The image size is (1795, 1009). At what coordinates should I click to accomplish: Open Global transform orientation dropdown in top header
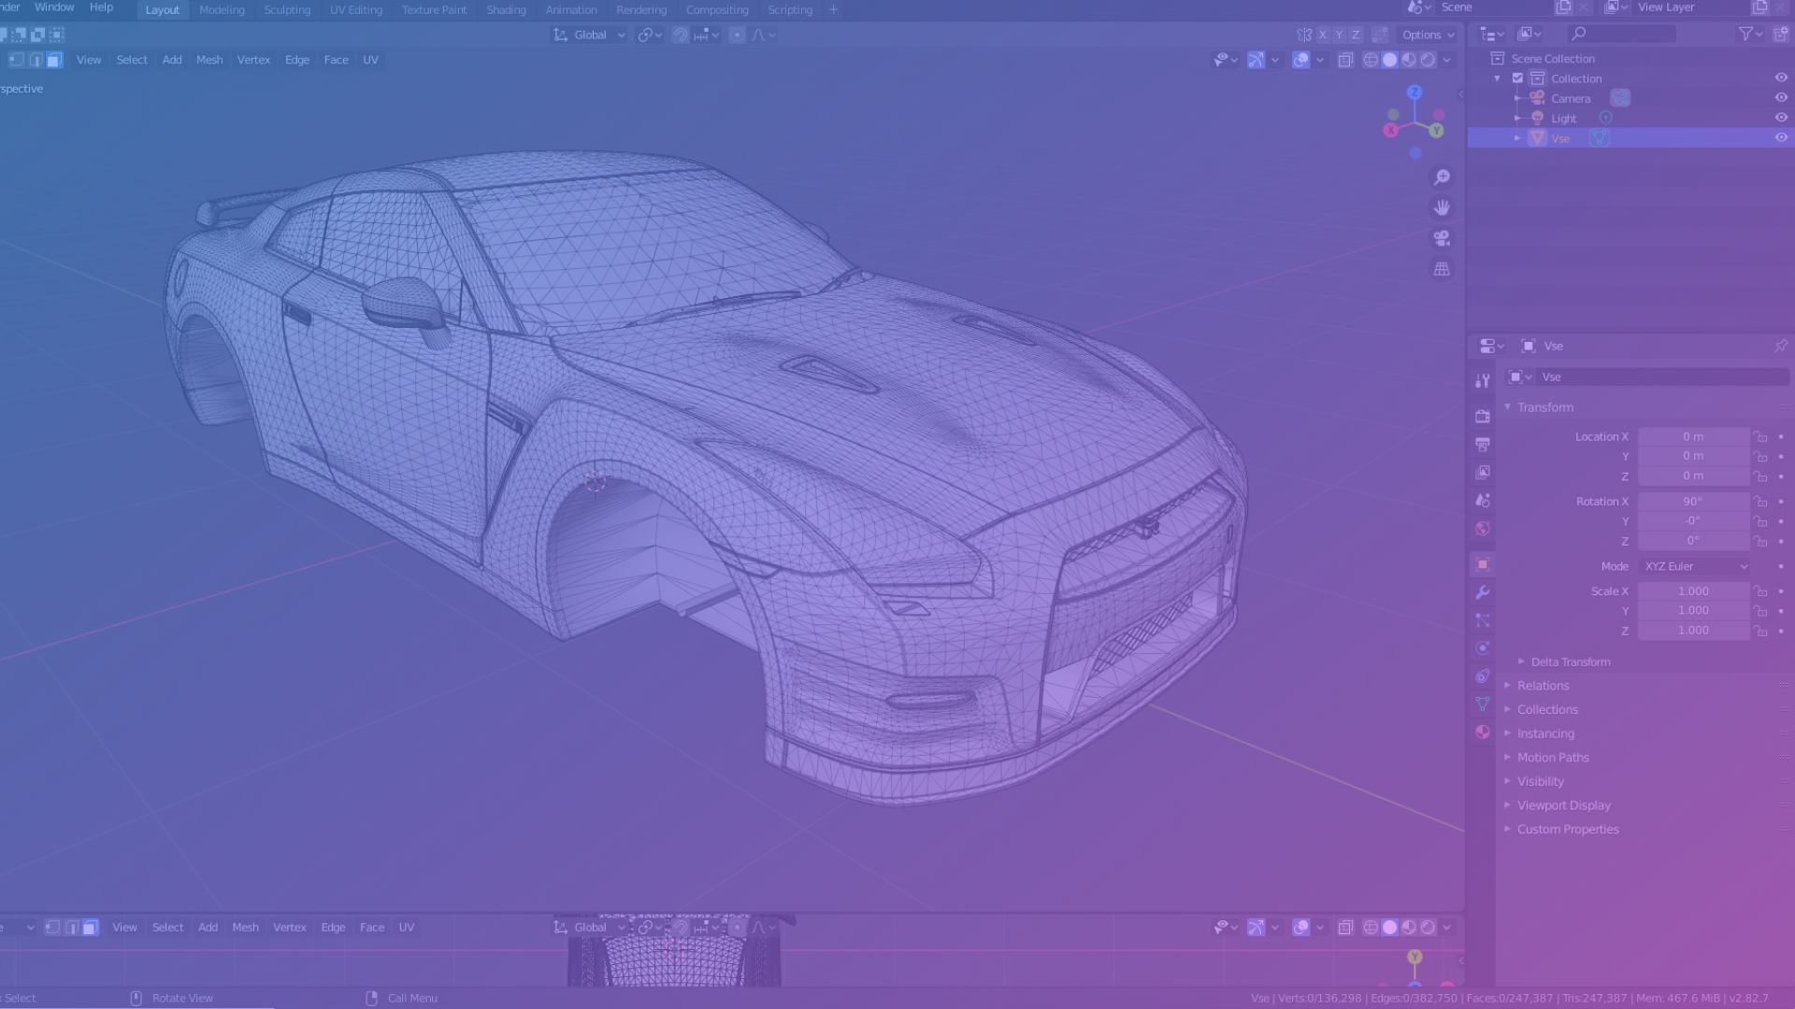pos(590,36)
